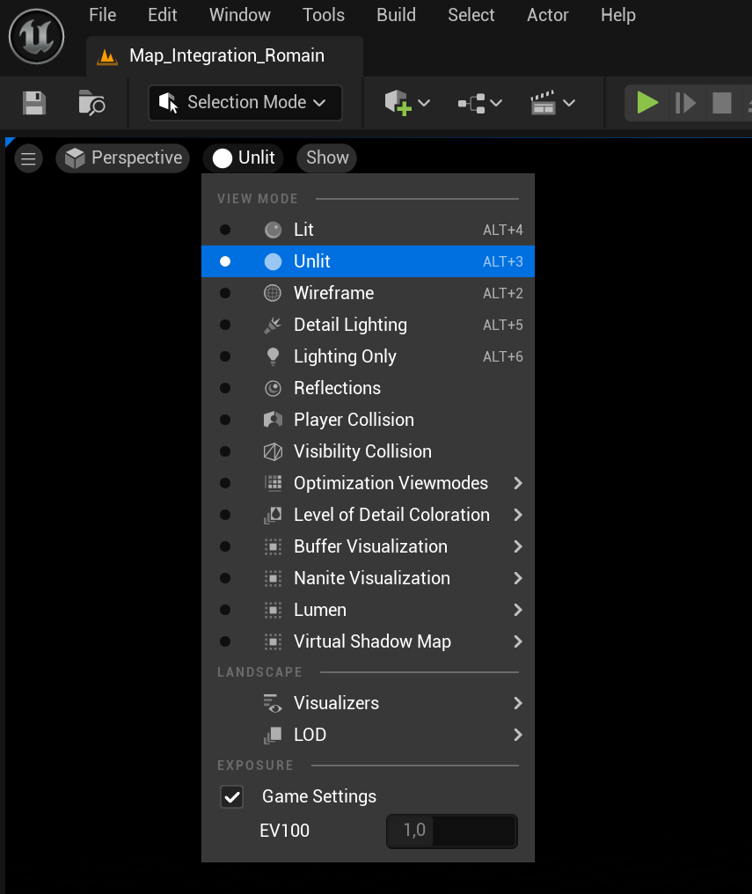Select the Detail Lighting radio button
752x894 pixels.
[225, 325]
